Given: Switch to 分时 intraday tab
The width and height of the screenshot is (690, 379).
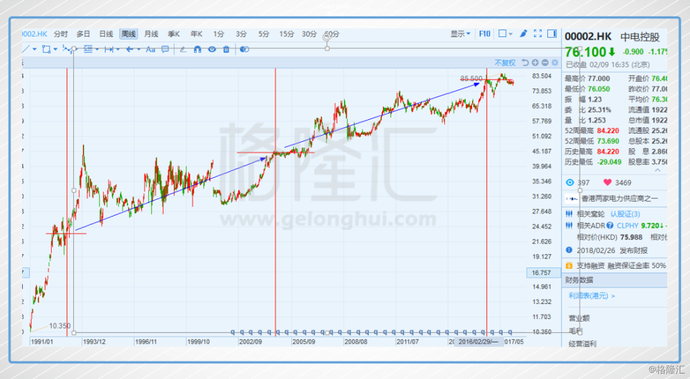Looking at the screenshot, I should click(x=61, y=34).
